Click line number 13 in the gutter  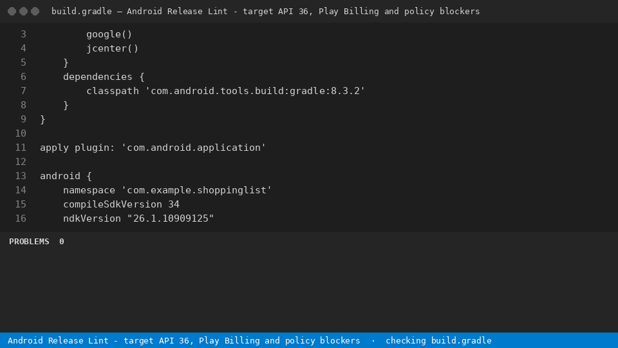coord(21,176)
